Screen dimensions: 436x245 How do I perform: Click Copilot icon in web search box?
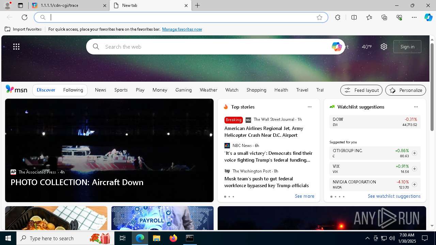337,47
